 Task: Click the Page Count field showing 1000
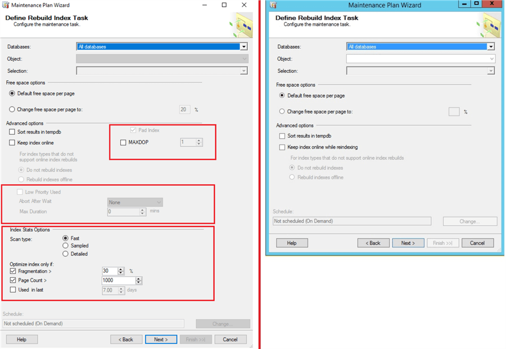[x=119, y=281]
